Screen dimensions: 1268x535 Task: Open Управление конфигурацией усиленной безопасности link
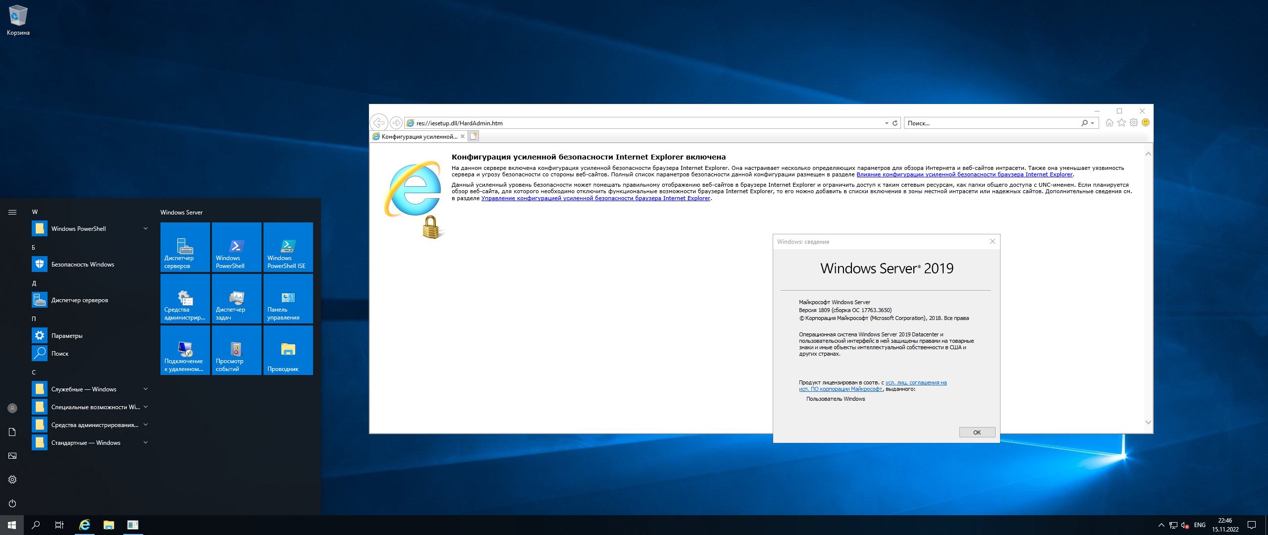tap(595, 198)
